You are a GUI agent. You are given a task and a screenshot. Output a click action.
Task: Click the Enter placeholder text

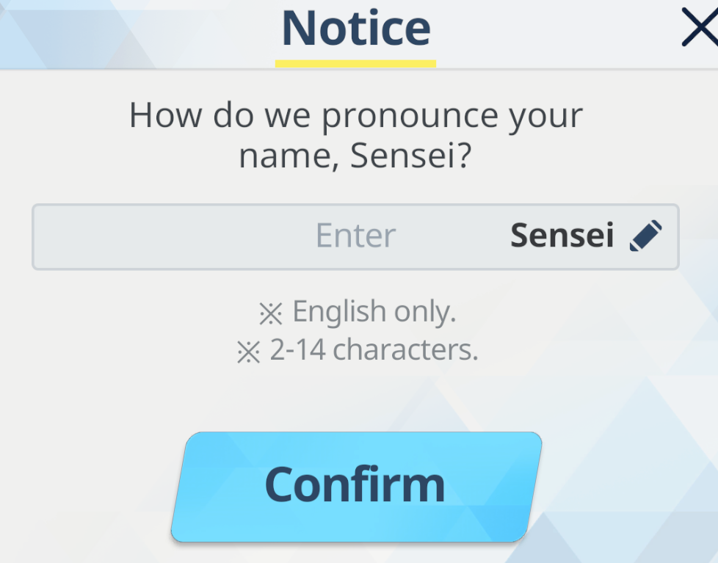tap(356, 236)
